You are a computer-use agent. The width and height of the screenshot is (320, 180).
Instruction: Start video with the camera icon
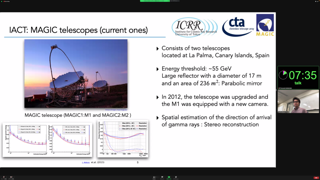pyautogui.click(x=11, y=177)
